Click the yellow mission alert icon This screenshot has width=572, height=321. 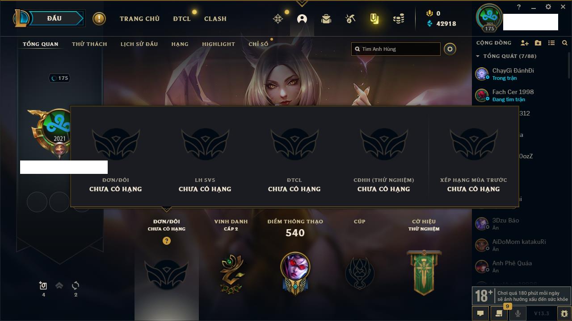99,19
